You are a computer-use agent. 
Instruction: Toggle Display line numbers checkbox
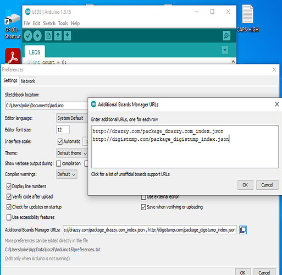pyautogui.click(x=9, y=186)
